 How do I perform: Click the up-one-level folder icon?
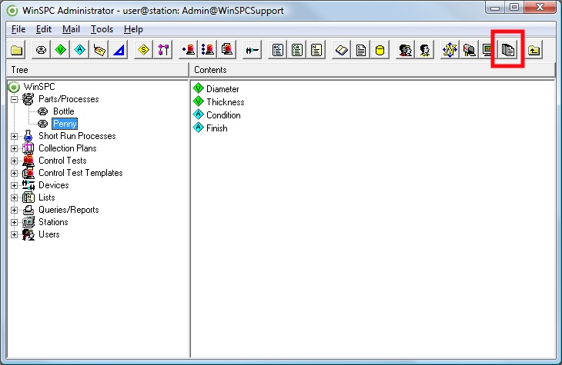pyautogui.click(x=534, y=50)
